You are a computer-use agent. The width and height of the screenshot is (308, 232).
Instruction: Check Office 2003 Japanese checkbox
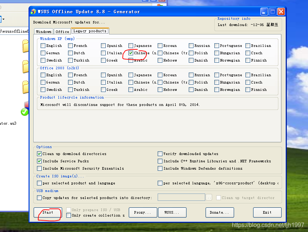(131, 75)
